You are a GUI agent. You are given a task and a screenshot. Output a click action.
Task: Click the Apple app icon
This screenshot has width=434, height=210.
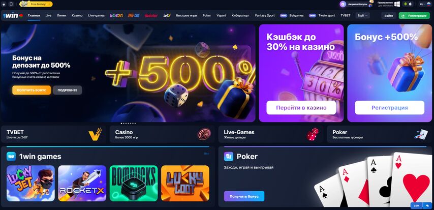pyautogui.click(x=410, y=4)
